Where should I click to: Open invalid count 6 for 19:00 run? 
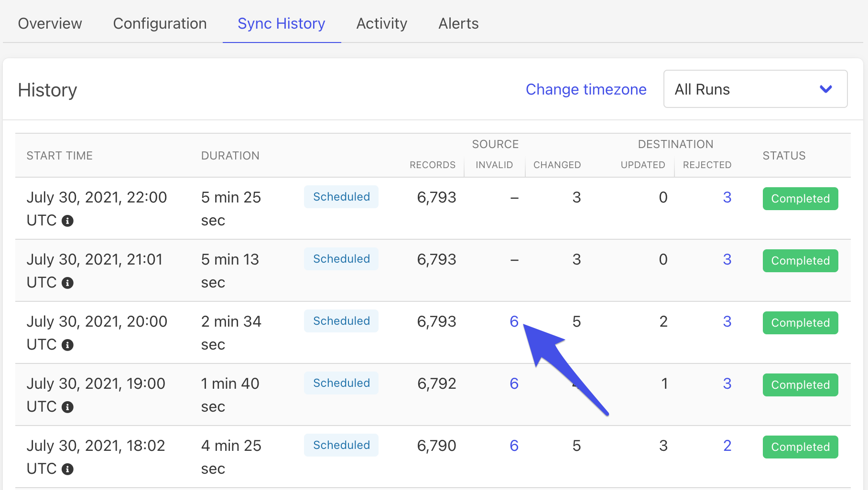click(514, 383)
